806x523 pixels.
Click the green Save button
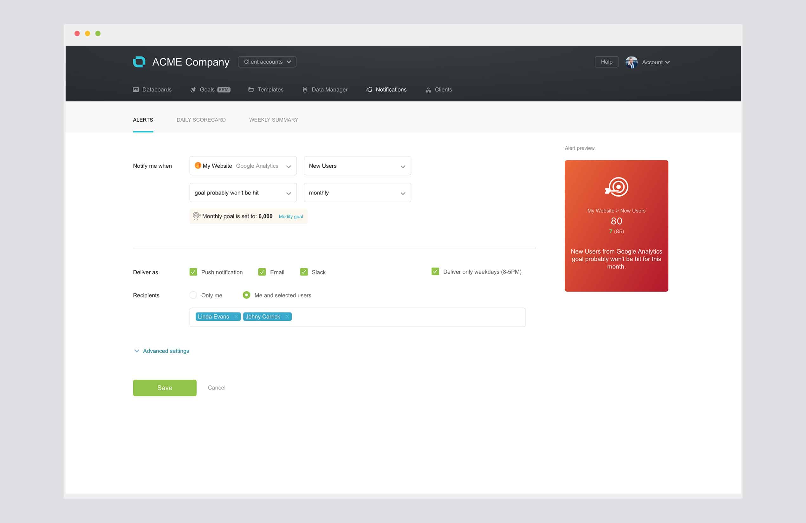click(x=165, y=388)
